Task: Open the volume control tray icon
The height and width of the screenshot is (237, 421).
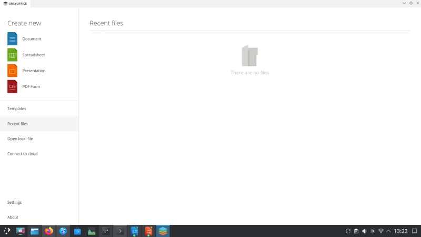Action: [x=364, y=231]
